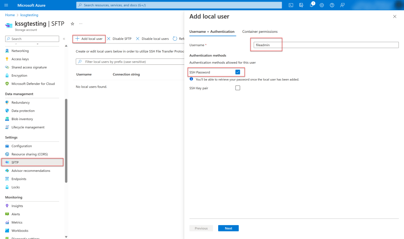Open the ellipsis more options menu
The width and height of the screenshot is (404, 239).
tap(81, 24)
